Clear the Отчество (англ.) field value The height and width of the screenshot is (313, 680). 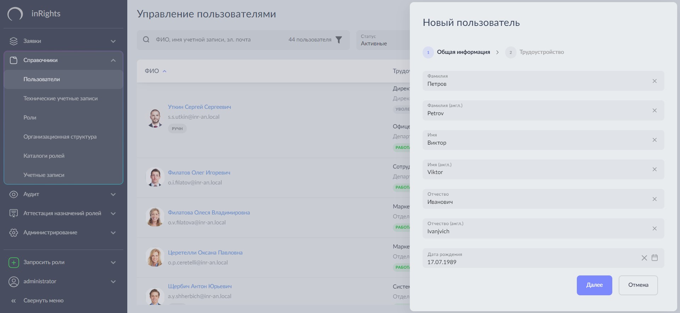654,228
